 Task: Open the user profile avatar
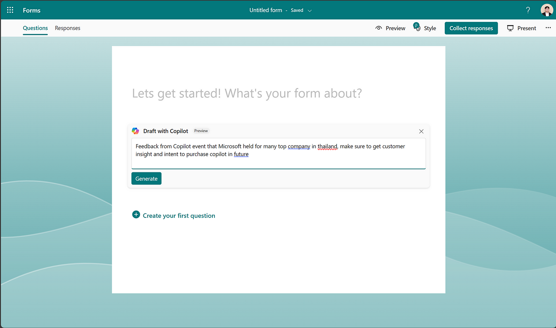(x=546, y=10)
